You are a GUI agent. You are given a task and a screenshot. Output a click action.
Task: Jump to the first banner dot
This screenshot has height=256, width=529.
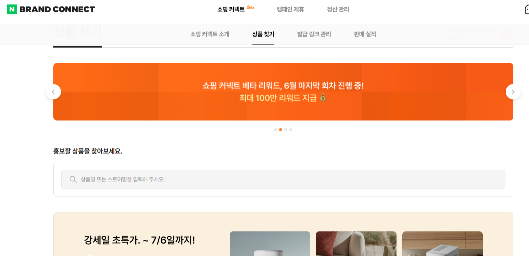(276, 130)
